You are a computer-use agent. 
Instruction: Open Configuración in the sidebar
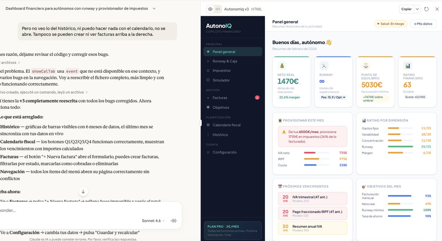233,152
